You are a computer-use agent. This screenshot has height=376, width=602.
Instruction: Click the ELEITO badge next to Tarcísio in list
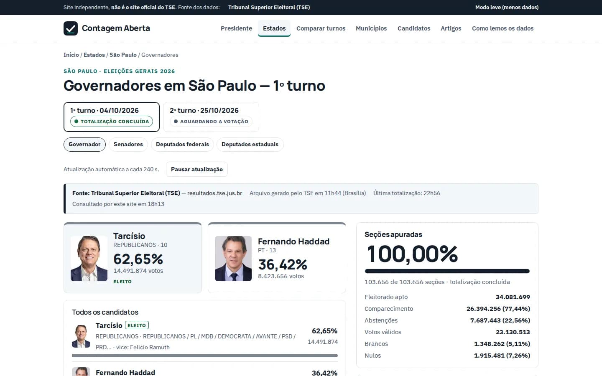pos(137,325)
